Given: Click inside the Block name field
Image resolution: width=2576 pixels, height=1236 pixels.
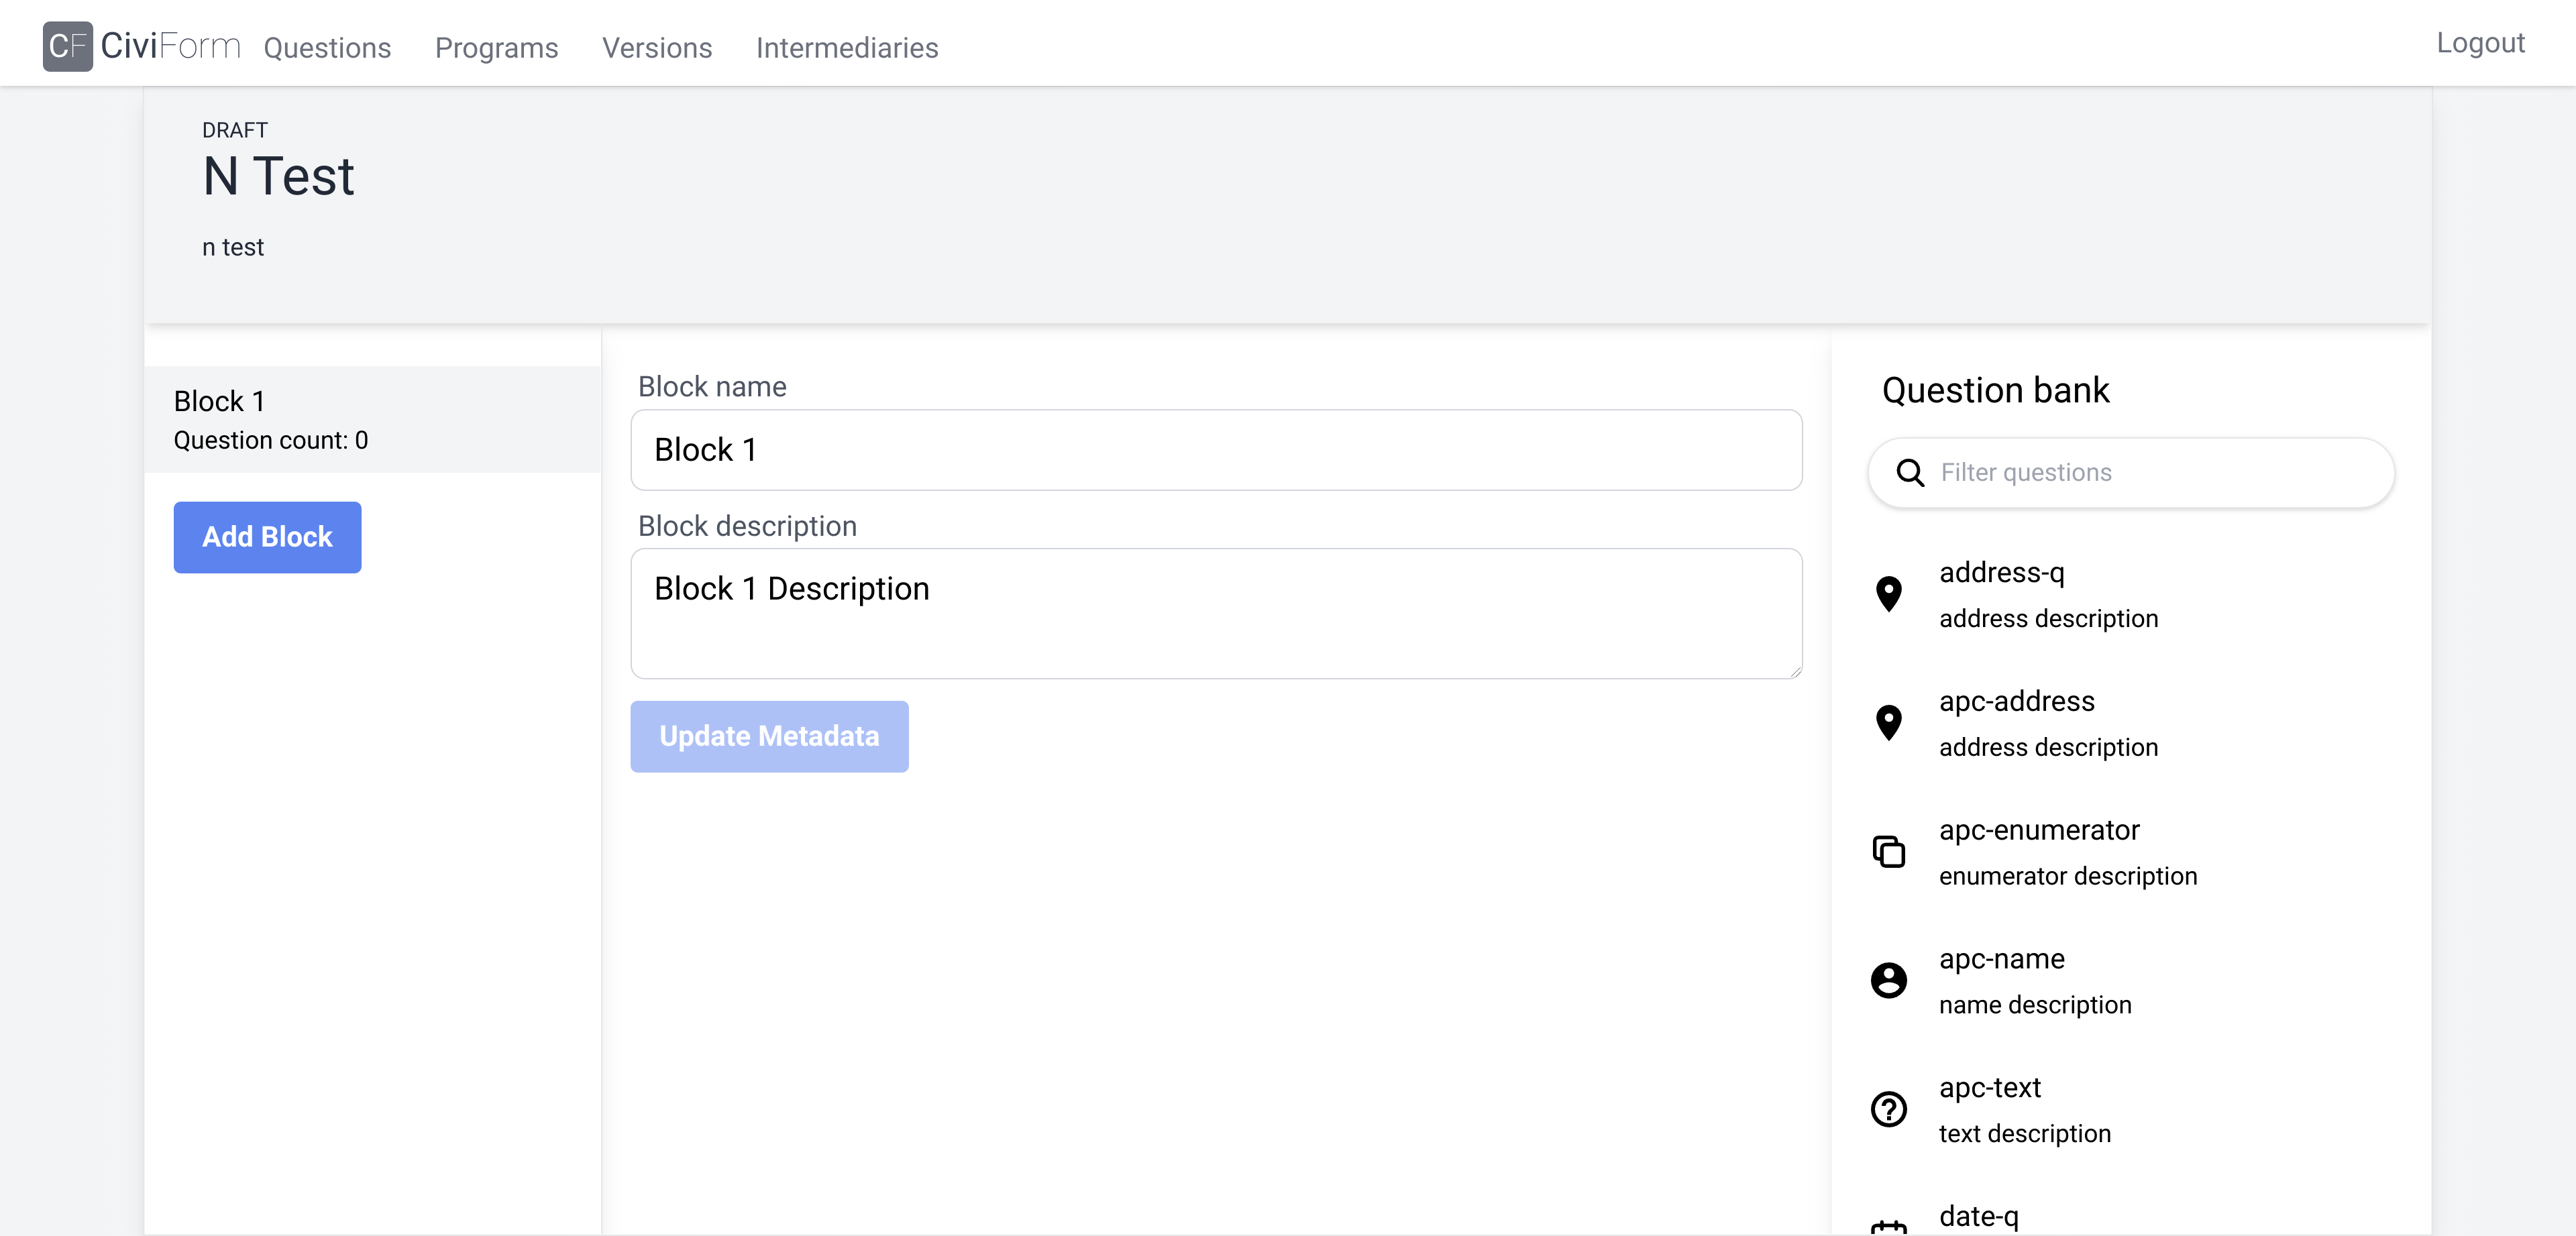Looking at the screenshot, I should tap(1215, 450).
